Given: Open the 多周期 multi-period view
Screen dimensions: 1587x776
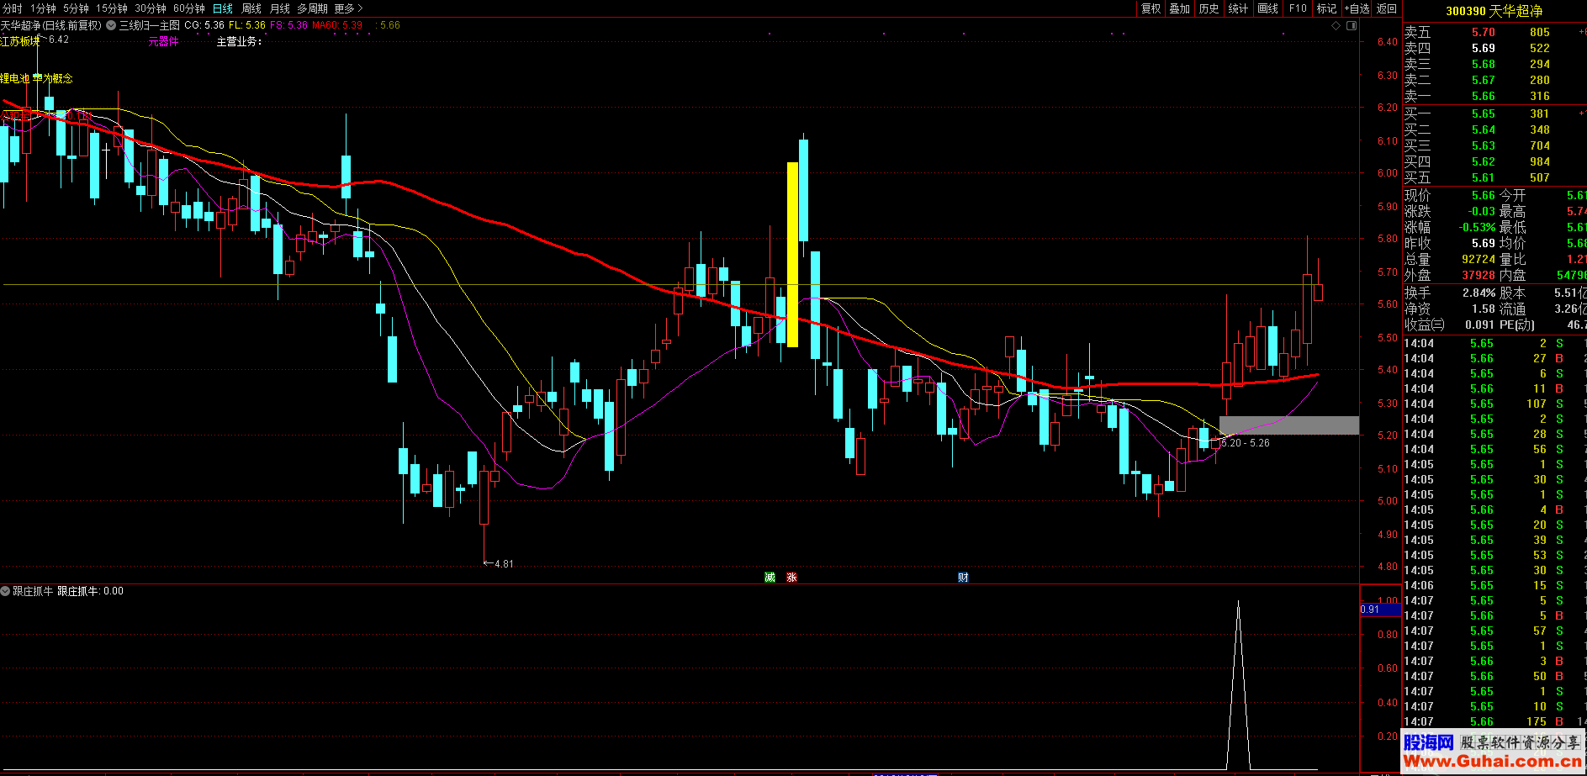Looking at the screenshot, I should 312,8.
